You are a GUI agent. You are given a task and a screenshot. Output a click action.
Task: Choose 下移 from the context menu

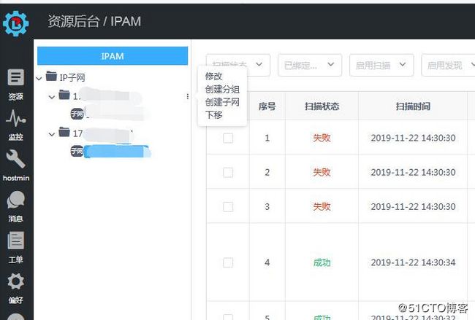click(x=214, y=115)
